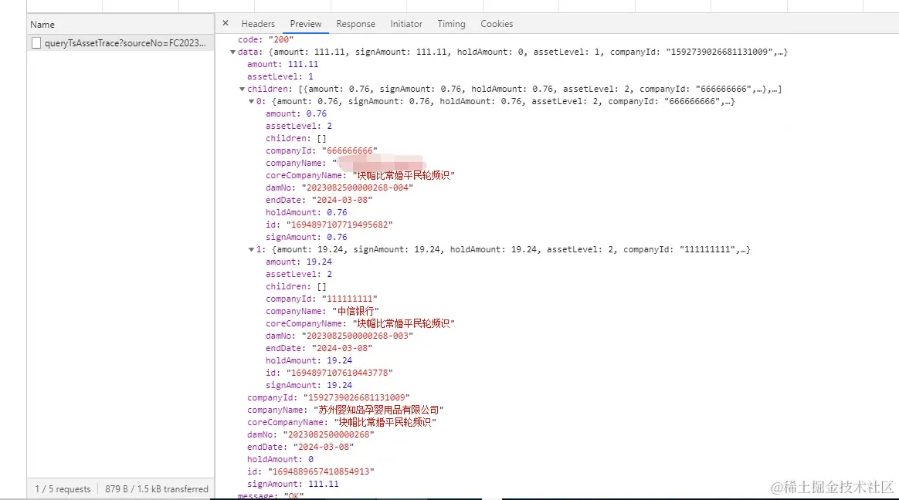Click the 879 B / 1.5 kB transferred status

(157, 489)
